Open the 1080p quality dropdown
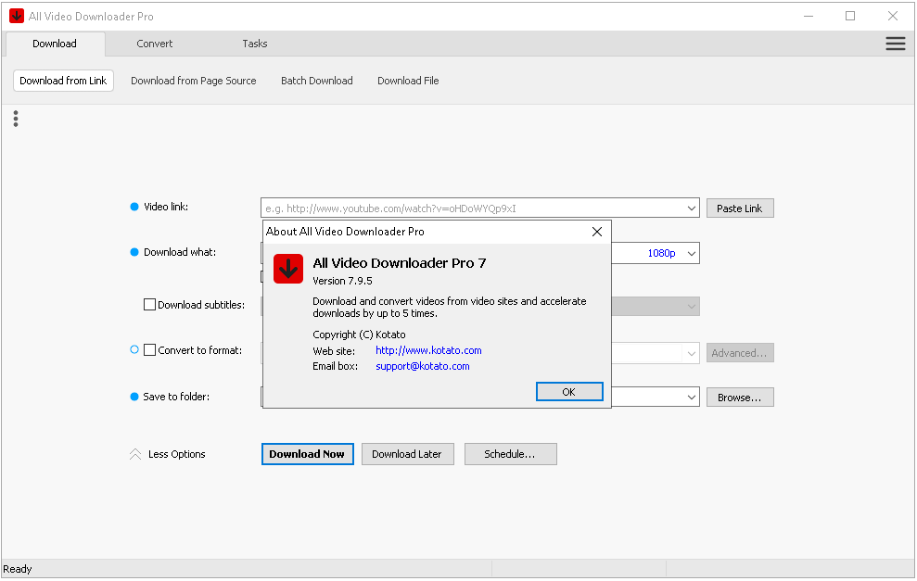Screen dimensions: 917x581 (692, 254)
